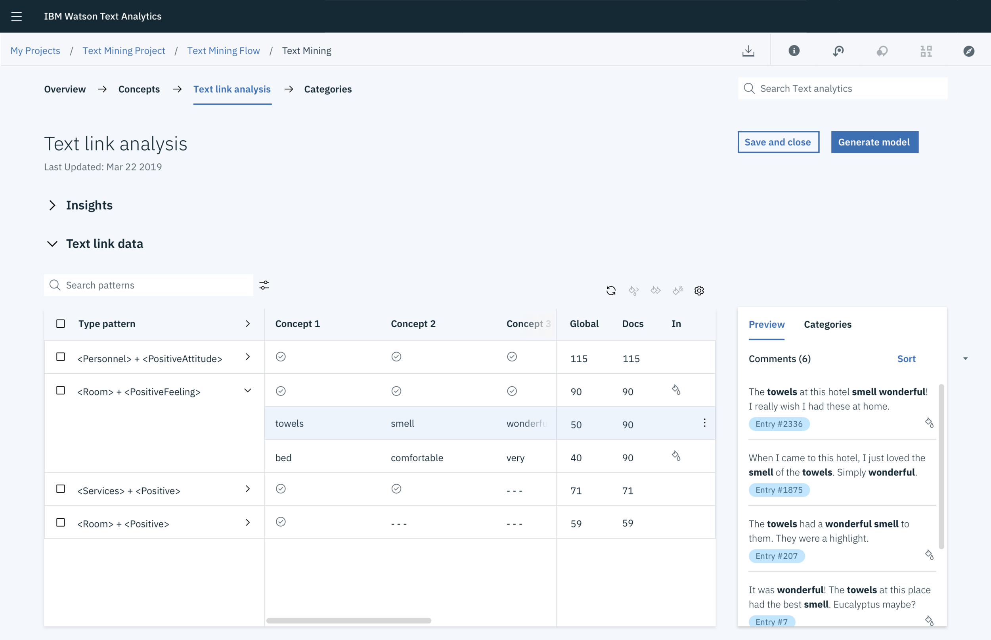Click the hamburger menu icon
Image resolution: width=991 pixels, height=640 pixels.
[x=16, y=16]
